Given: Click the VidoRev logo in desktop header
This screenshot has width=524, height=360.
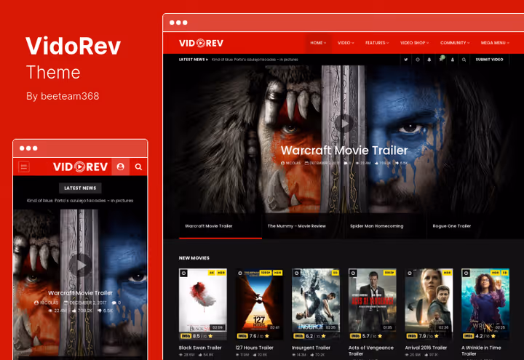Looking at the screenshot, I should [x=201, y=43].
